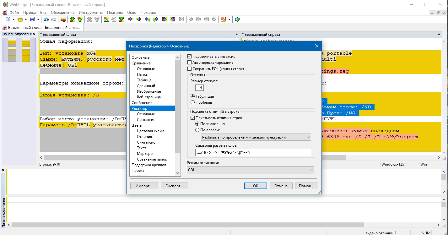Select Синтаксис under Редактор in tree
Screen dimensions: 448x235
pyautogui.click(x=146, y=120)
